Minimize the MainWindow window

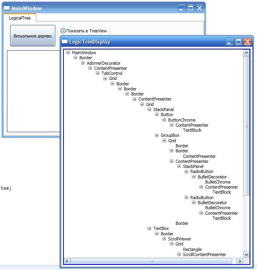(x=181, y=8)
